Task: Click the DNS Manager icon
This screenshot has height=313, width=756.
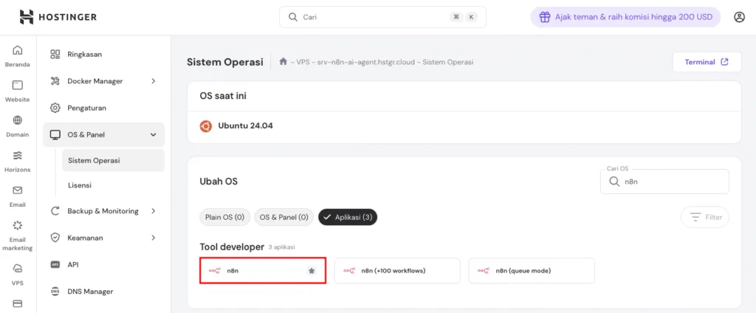Action: tap(55, 292)
